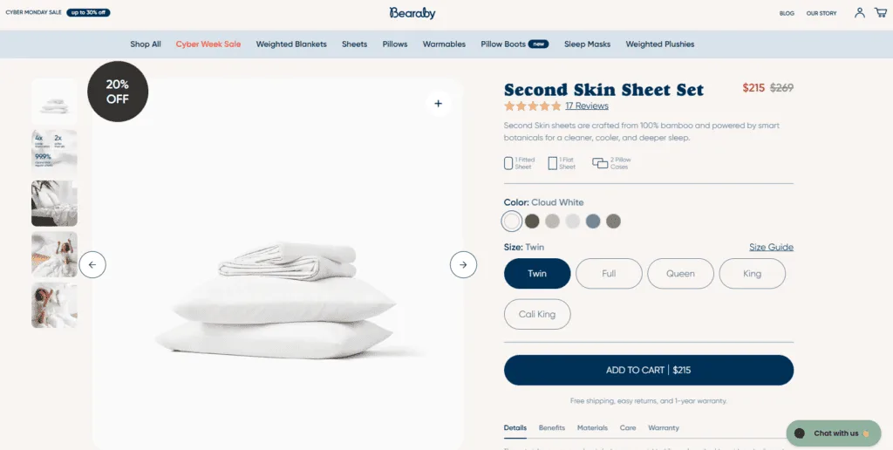Select the Queen size option
893x450 pixels.
[x=680, y=274]
